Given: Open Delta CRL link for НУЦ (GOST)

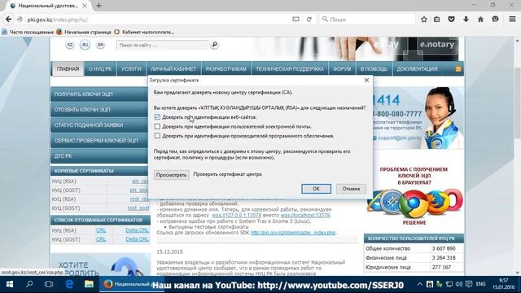Looking at the screenshot, I should (137, 239).
